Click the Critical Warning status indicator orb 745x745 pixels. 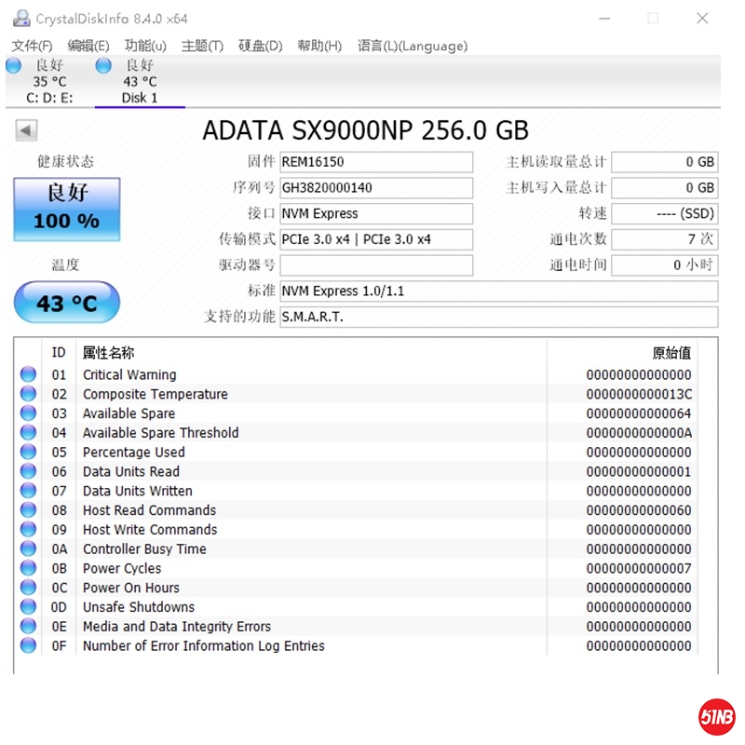click(28, 374)
